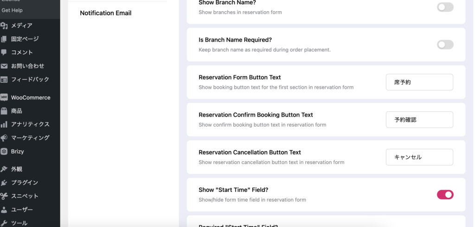The width and height of the screenshot is (475, 227).
Task: Click the Plugins (プラグイン) icon
Action: [4, 183]
